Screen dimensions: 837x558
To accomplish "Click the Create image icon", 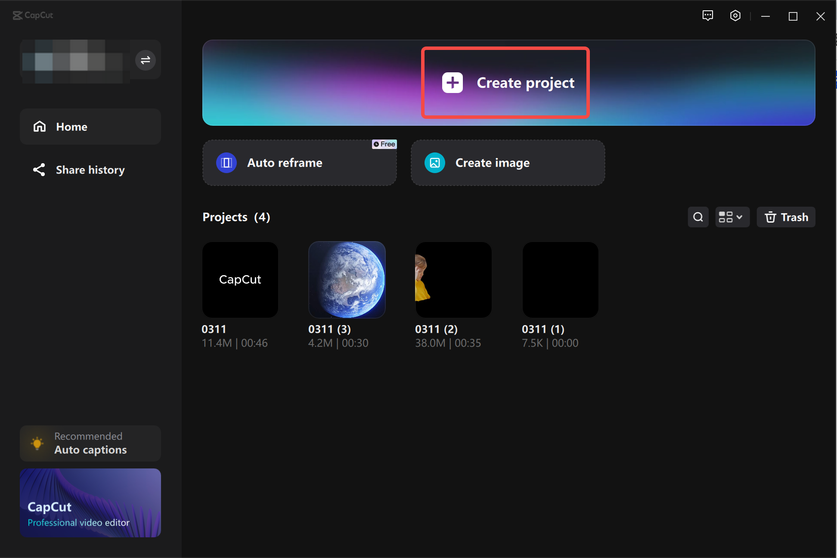I will (434, 163).
